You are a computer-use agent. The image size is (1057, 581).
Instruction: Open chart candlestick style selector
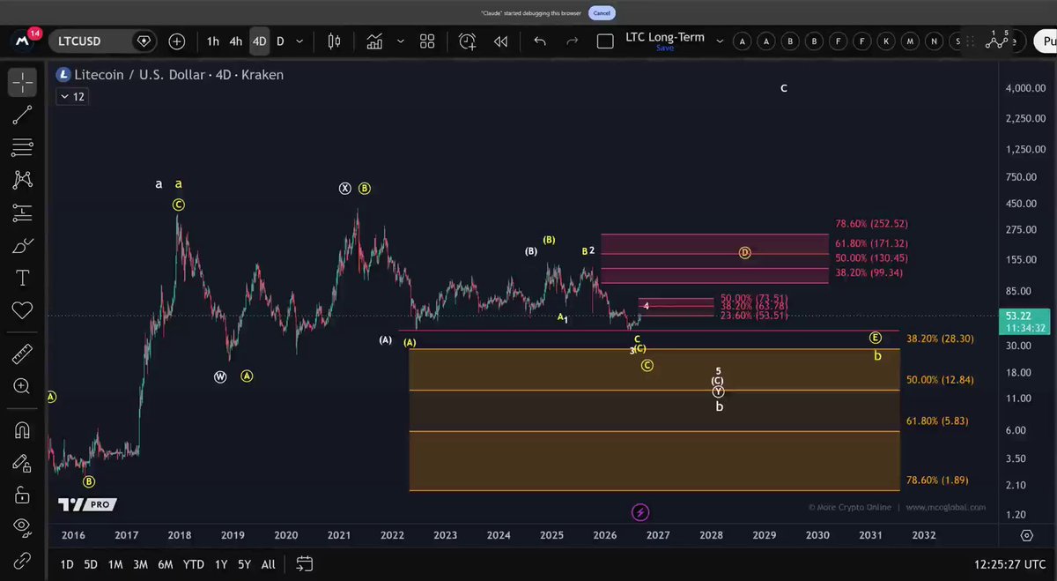(334, 41)
